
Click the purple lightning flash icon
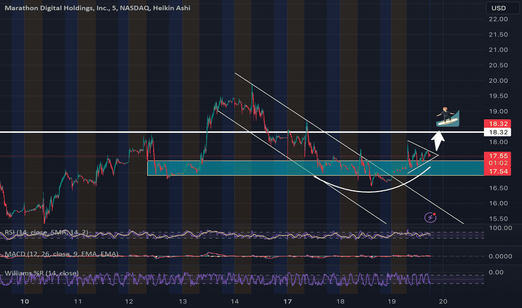(x=431, y=217)
